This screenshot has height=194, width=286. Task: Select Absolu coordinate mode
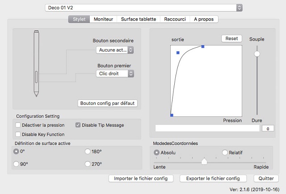coord(156,153)
